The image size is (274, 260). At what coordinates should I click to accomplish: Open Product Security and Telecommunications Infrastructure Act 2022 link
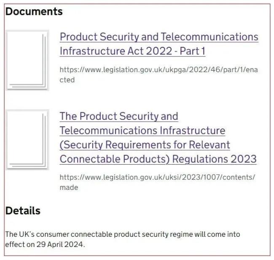[x=158, y=44]
